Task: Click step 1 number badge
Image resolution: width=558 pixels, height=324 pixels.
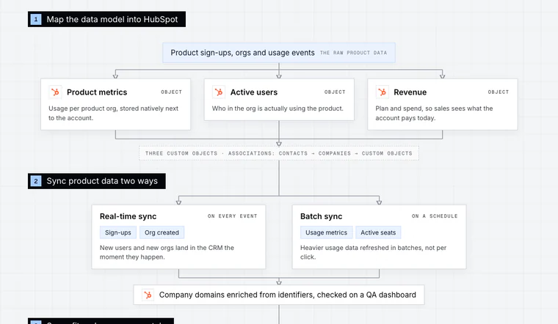Action: point(36,19)
